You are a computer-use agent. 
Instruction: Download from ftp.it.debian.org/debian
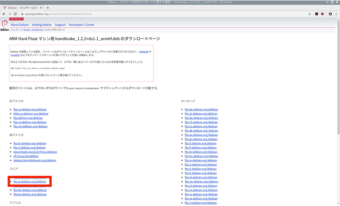(201, 169)
